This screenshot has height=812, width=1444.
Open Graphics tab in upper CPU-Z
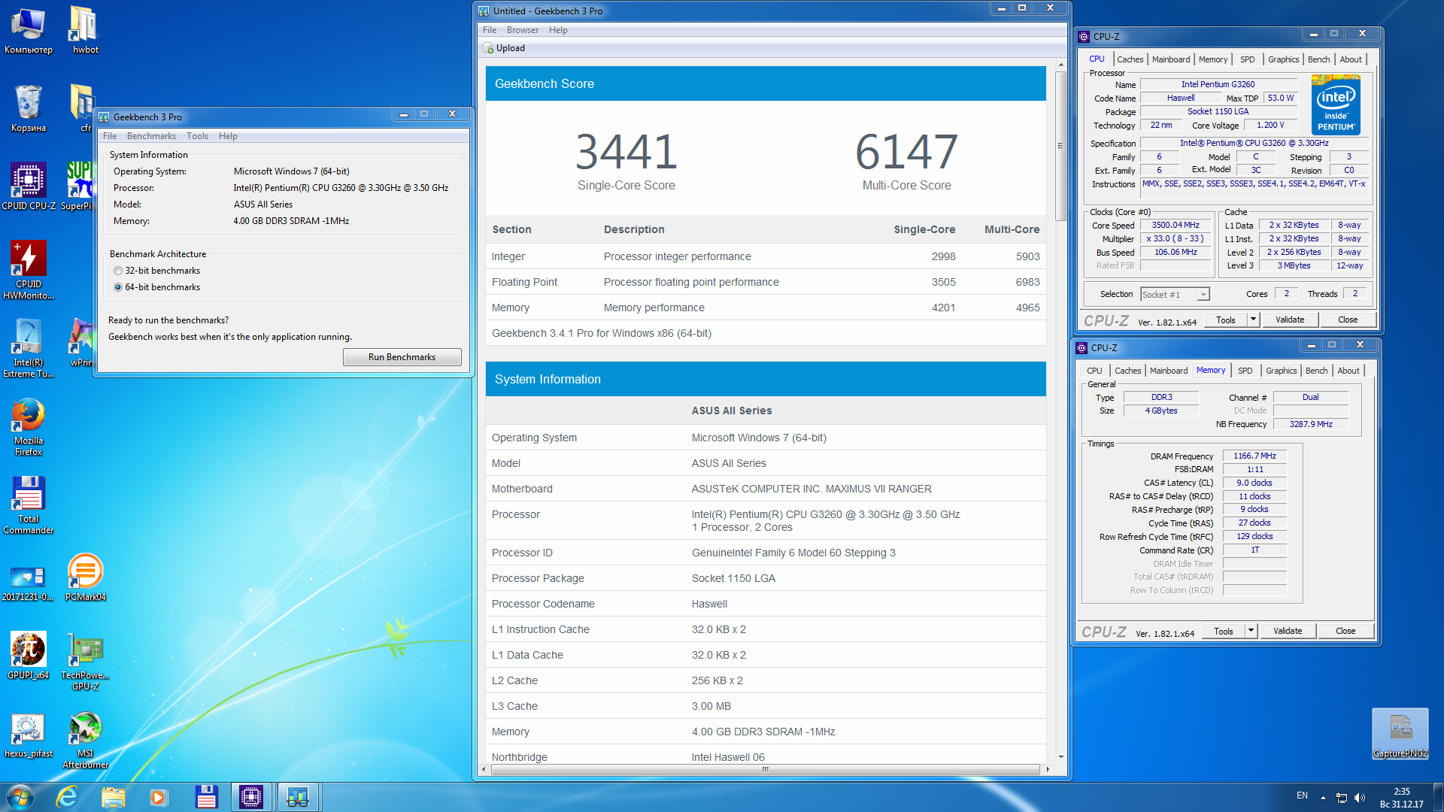tap(1283, 59)
